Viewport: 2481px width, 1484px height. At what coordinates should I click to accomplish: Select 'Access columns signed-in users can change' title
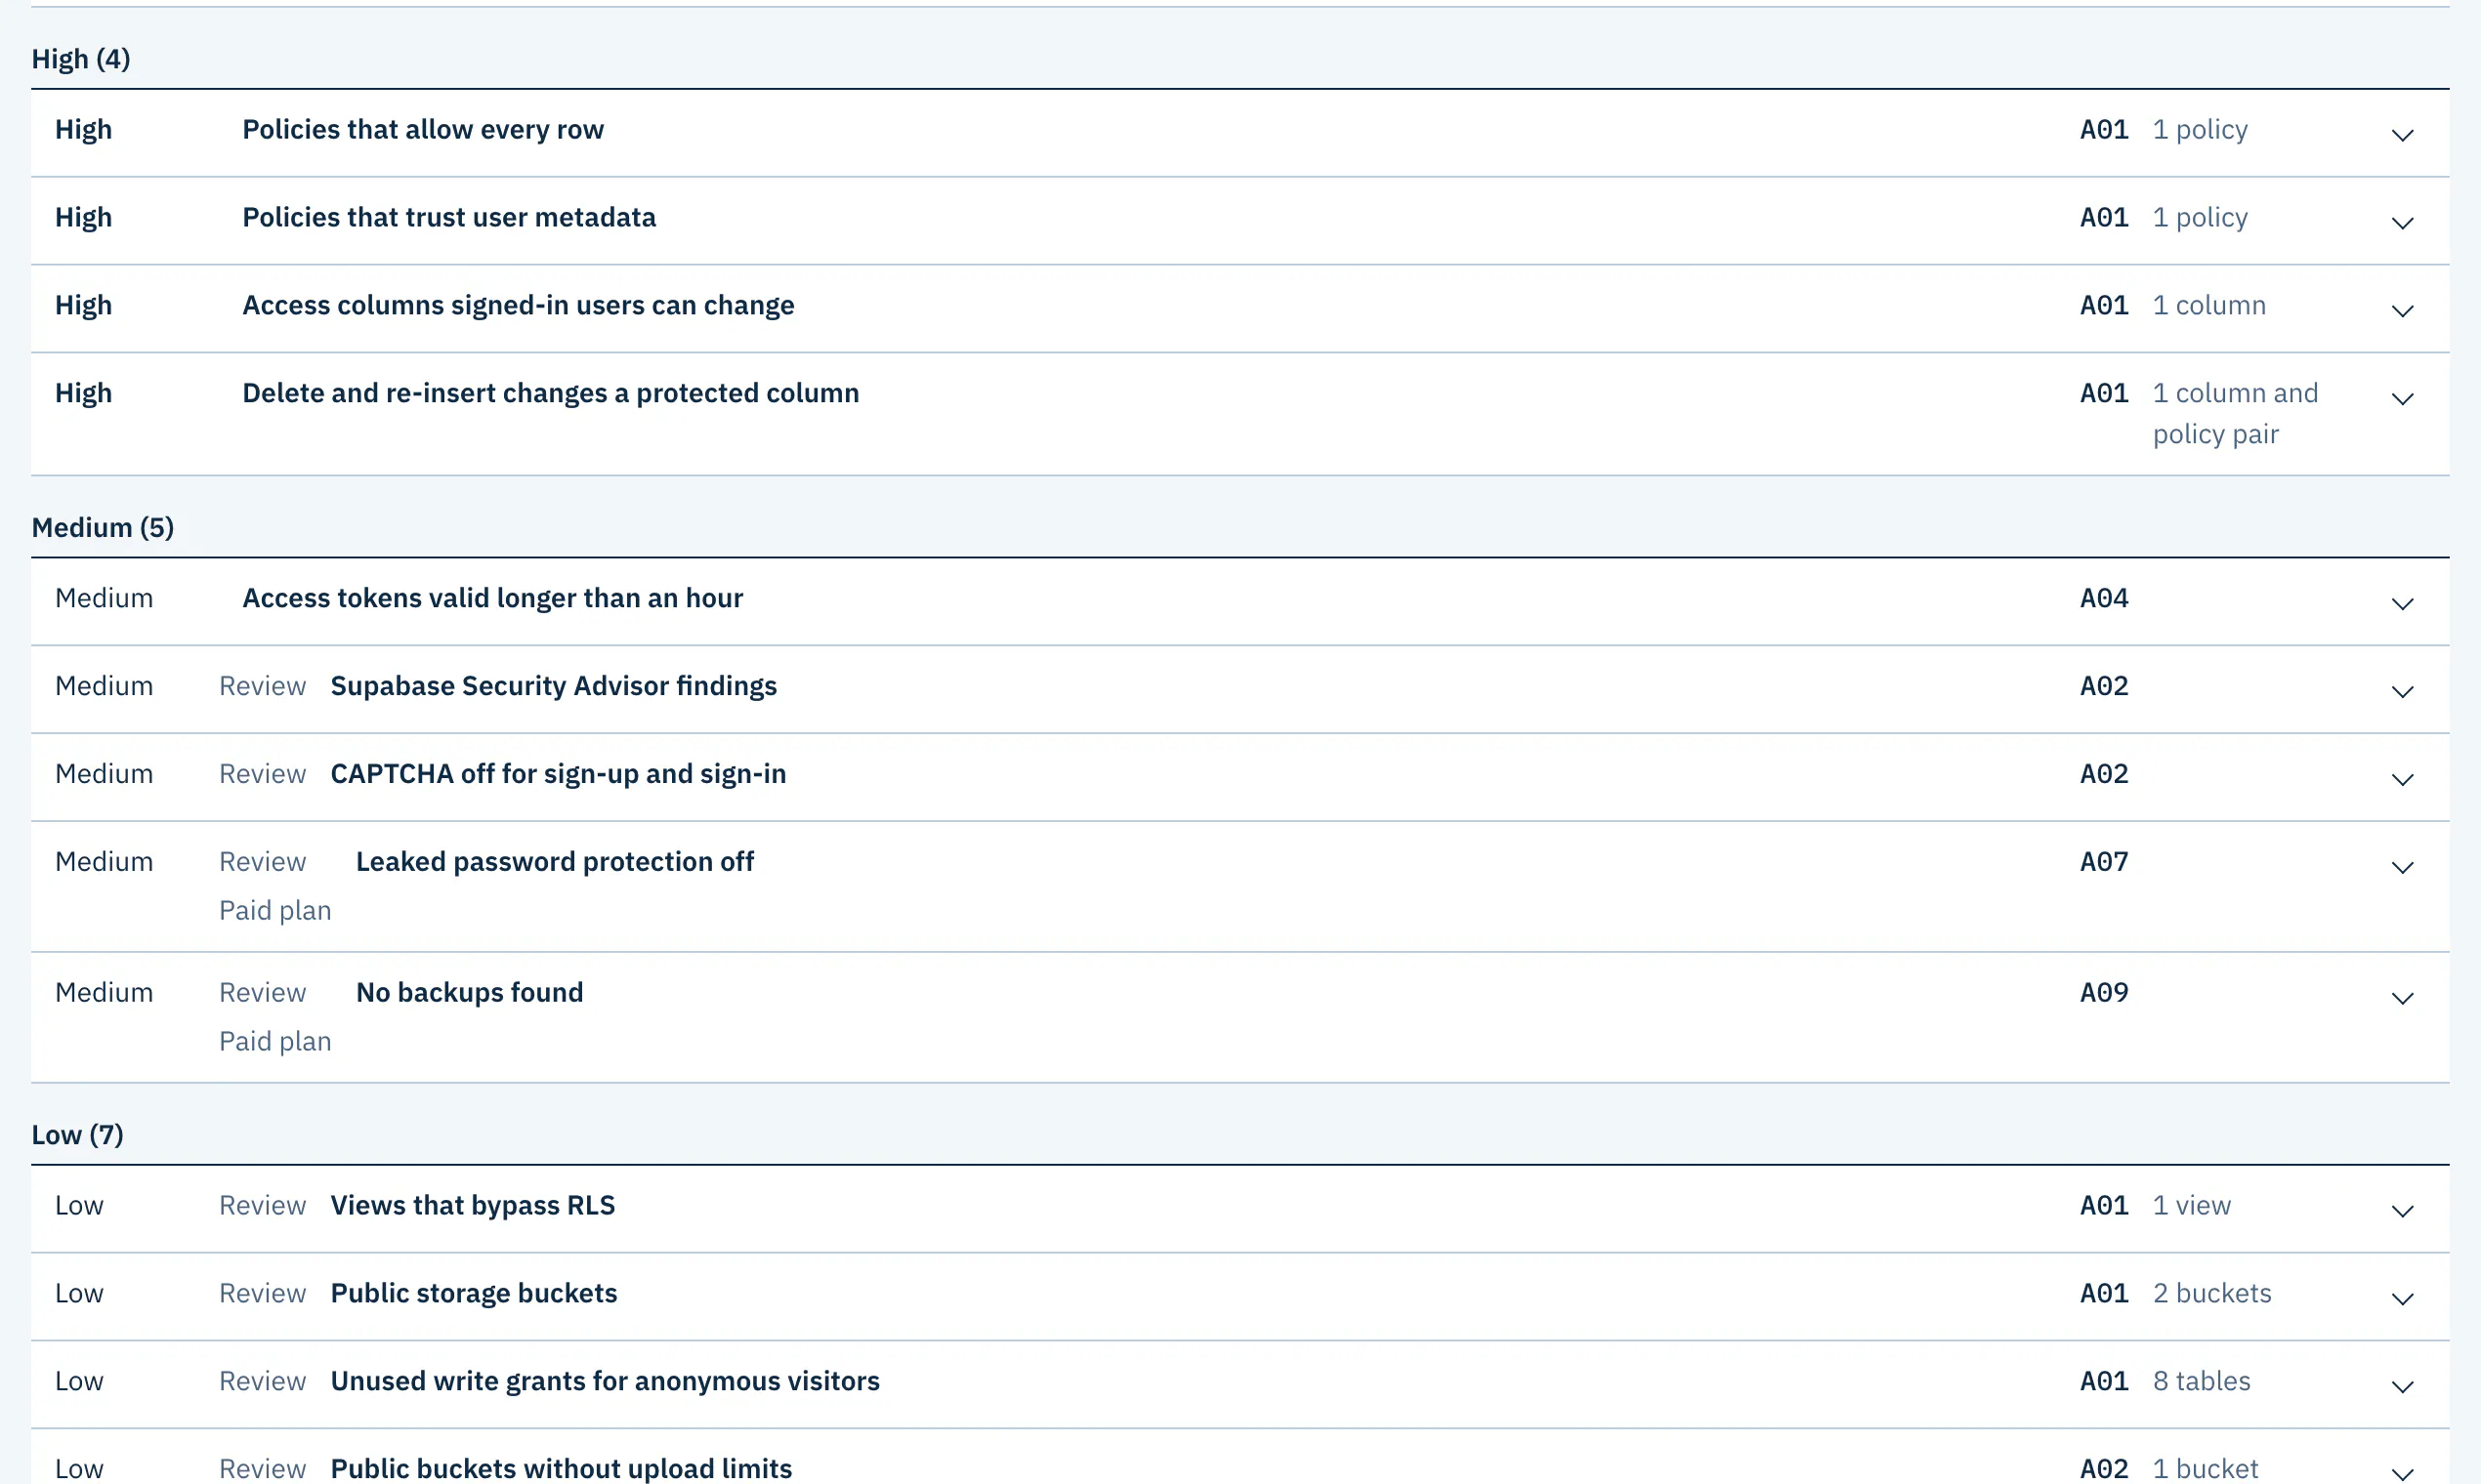519,306
